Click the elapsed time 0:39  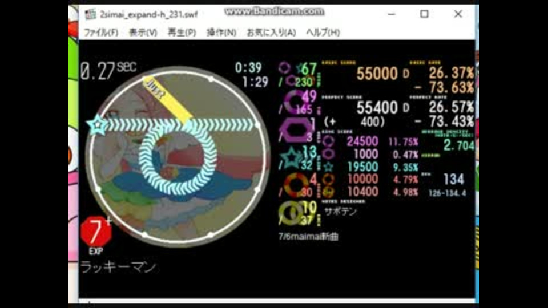pos(248,68)
